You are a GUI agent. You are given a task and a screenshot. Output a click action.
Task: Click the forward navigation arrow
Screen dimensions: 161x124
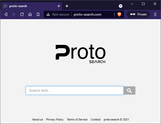tap(14, 14)
